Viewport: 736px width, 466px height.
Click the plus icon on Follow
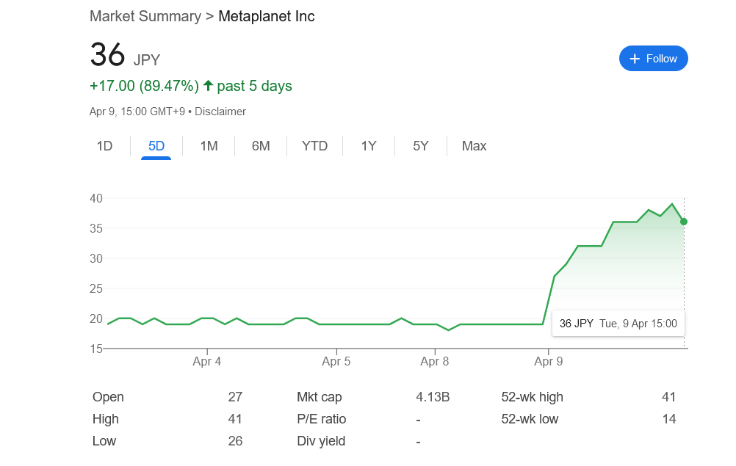[x=635, y=59]
